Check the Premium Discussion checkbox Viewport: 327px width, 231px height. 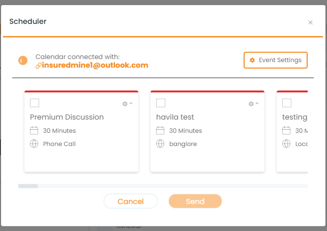pos(35,103)
